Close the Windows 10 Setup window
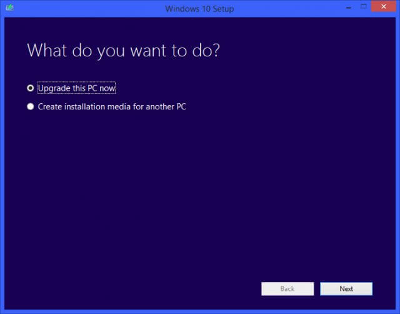 pos(383,6)
